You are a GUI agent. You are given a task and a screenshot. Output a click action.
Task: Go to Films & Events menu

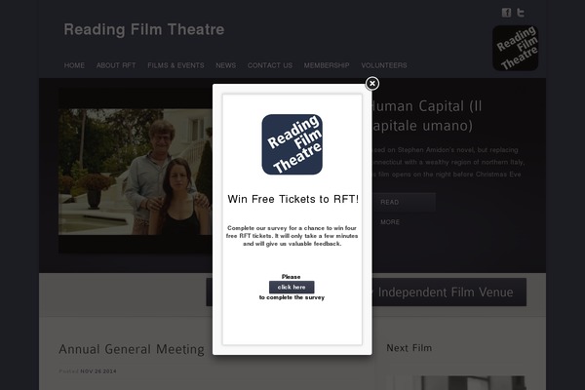tap(175, 65)
